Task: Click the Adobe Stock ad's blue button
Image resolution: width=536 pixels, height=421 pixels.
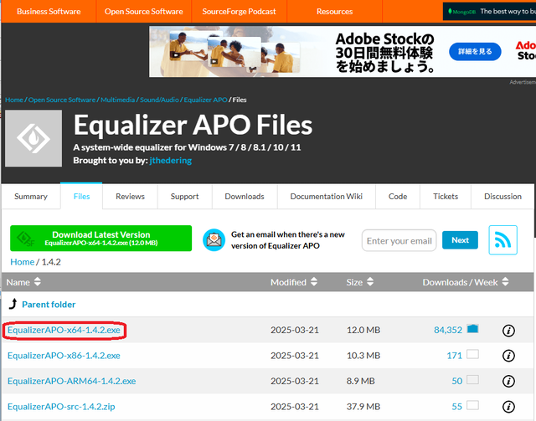Action: click(x=475, y=52)
